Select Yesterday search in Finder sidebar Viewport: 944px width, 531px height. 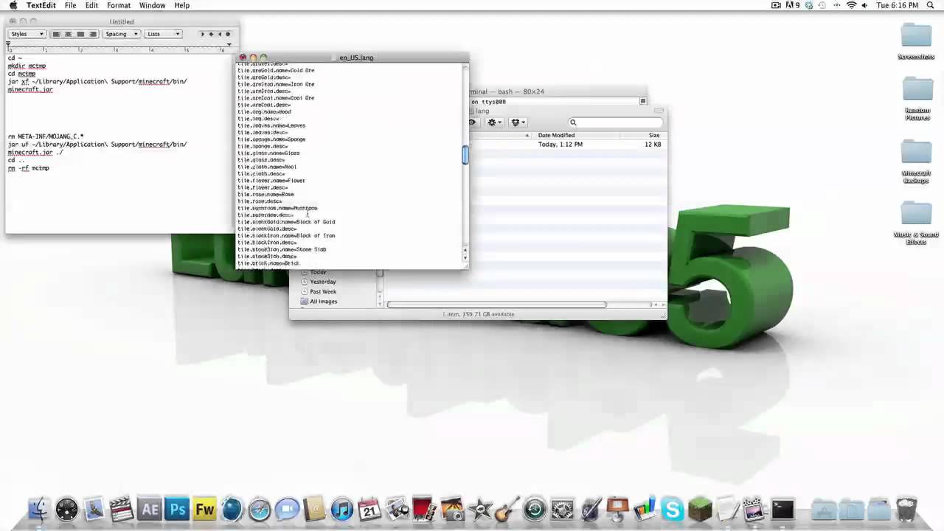[x=323, y=282]
